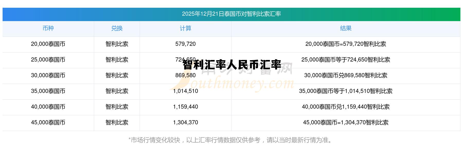
Task: Select the calculated value 579,720
Action: click(x=185, y=44)
